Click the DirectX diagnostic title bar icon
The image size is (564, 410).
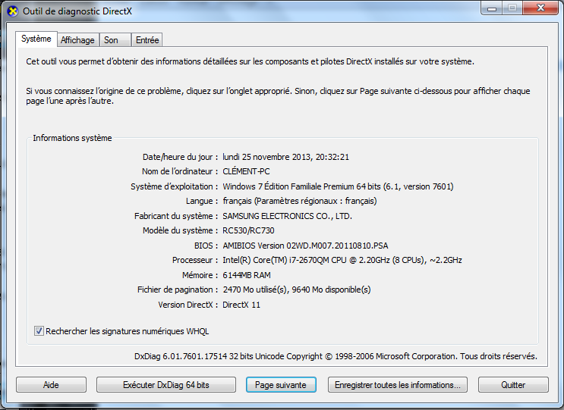[13, 11]
